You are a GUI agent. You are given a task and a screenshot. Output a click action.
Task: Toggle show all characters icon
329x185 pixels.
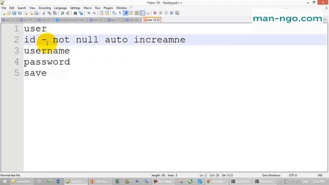click(120, 13)
